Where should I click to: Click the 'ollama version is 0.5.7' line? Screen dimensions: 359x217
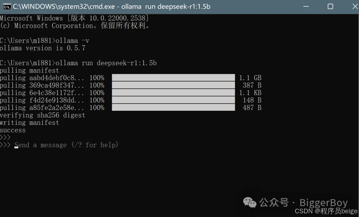pos(43,48)
